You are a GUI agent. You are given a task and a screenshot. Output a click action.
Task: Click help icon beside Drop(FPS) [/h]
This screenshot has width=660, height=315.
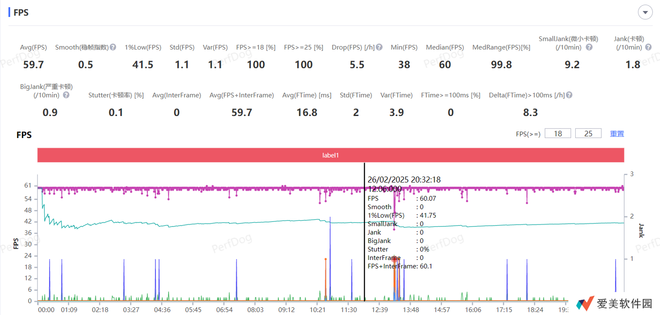379,47
